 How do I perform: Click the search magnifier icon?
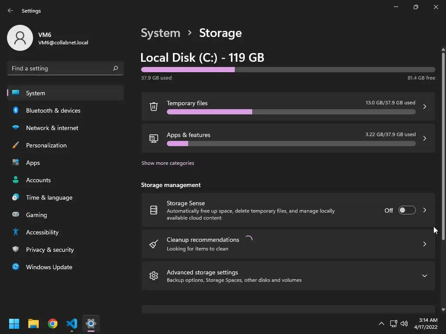pos(115,68)
